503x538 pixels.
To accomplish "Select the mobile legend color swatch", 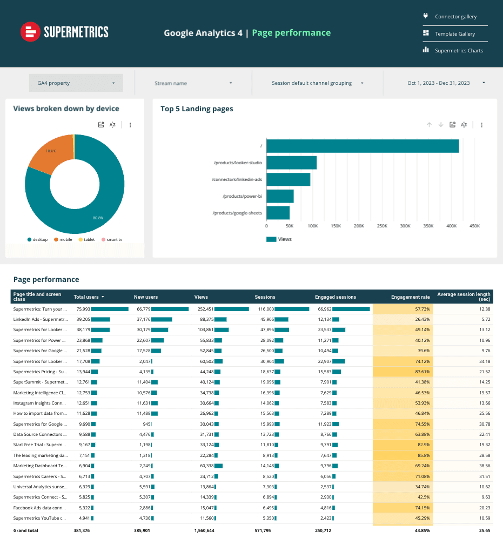I will (x=56, y=239).
